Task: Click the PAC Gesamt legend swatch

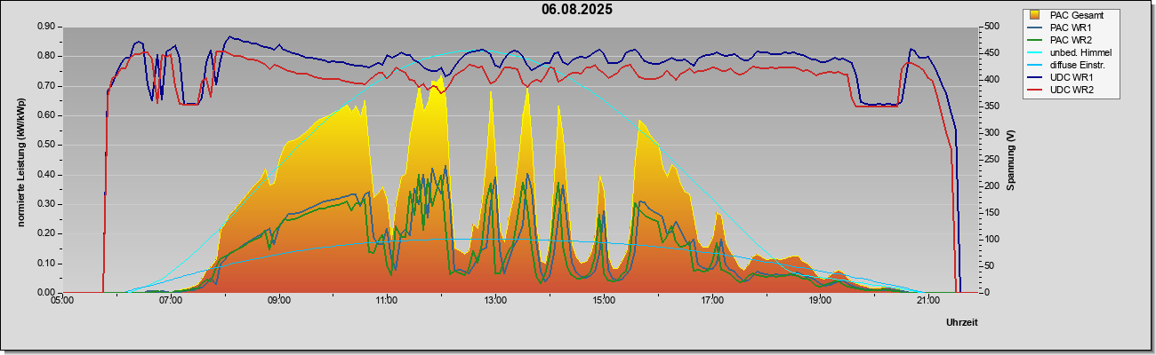Action: (1036, 15)
